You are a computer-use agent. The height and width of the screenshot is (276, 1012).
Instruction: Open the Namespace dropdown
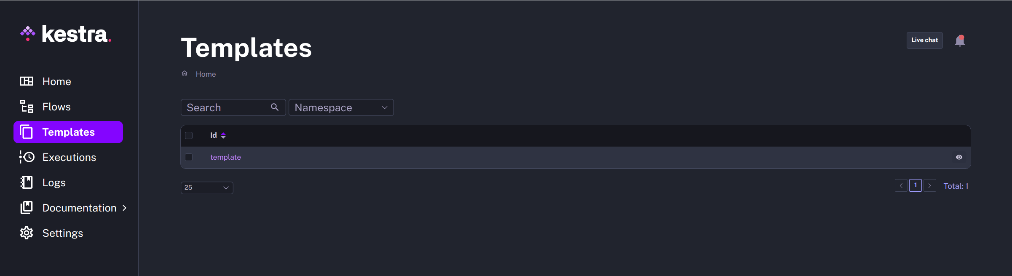click(x=340, y=107)
